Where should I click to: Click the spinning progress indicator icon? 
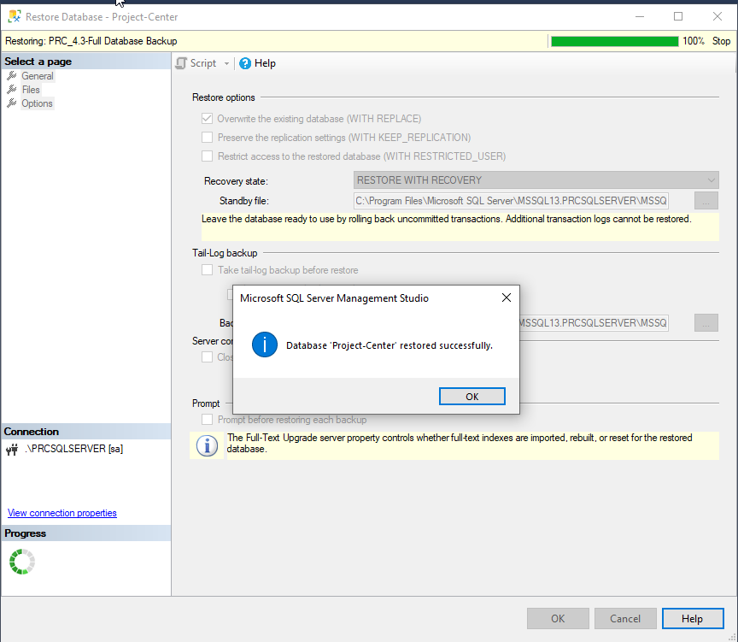click(21, 562)
